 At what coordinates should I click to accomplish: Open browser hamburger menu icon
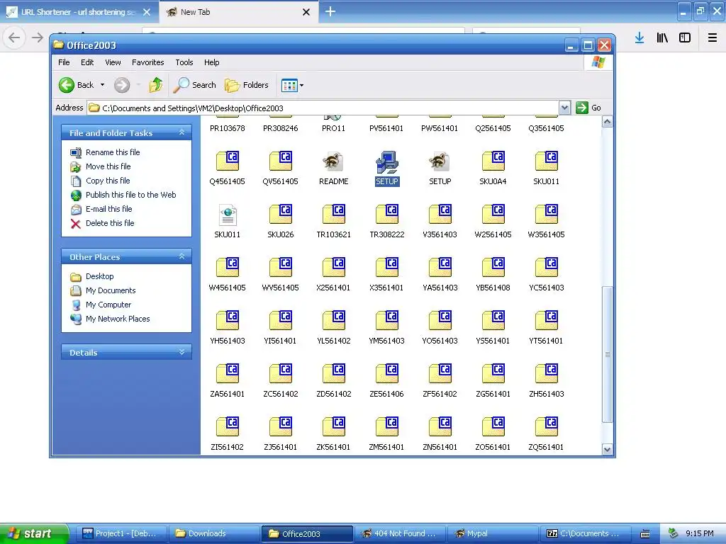click(x=712, y=38)
